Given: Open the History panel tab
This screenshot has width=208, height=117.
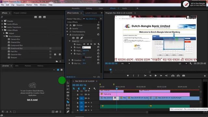Looking at the screenshot, I should click(x=40, y=66).
